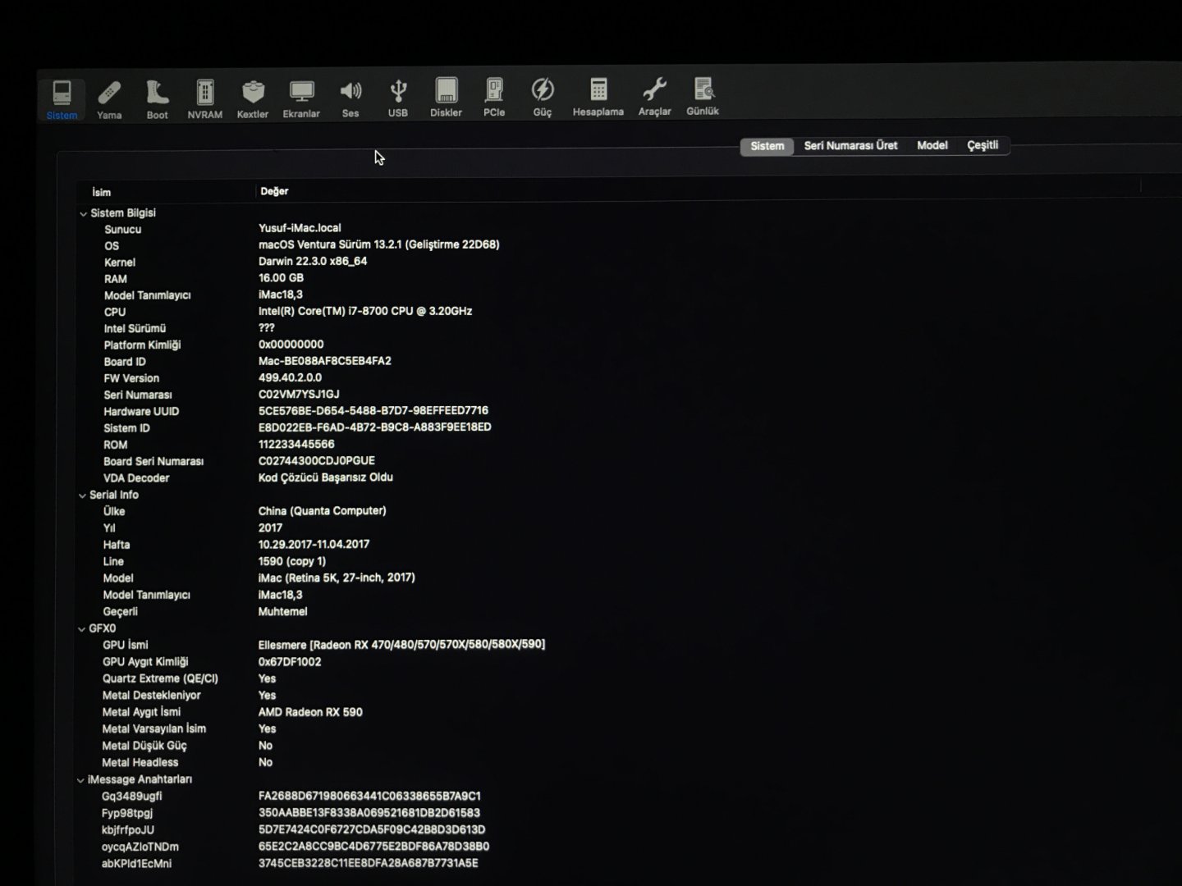Select the Board ID row label
Viewport: 1182px width, 886px height.
(125, 362)
